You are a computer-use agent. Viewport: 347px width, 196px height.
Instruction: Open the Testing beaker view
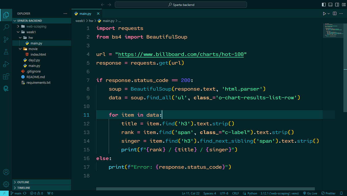pyautogui.click(x=6, y=52)
